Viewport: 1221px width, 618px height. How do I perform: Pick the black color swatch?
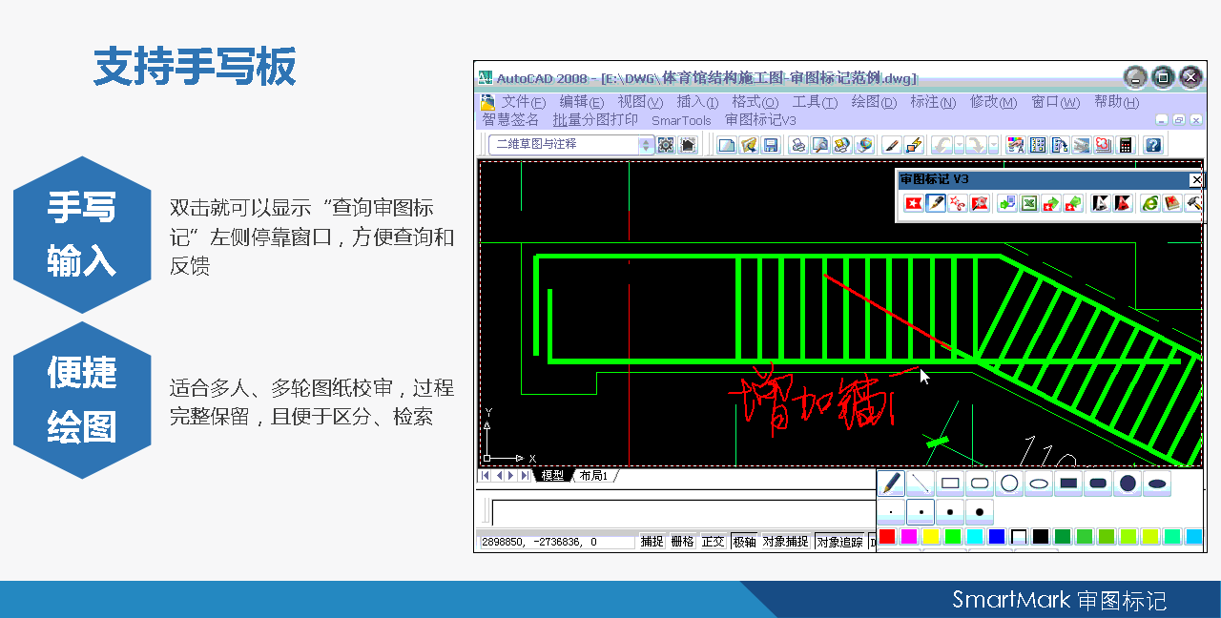(x=1041, y=537)
